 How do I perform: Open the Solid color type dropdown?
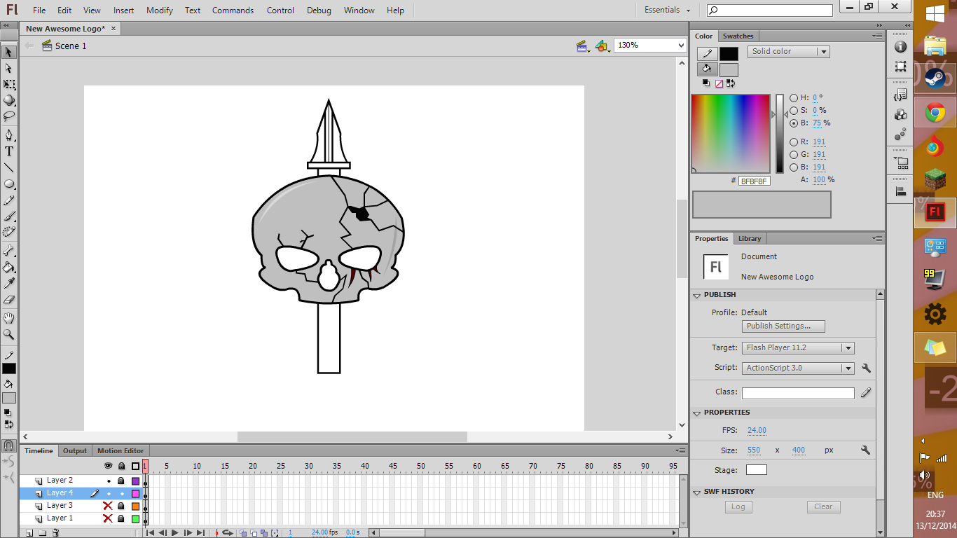788,52
